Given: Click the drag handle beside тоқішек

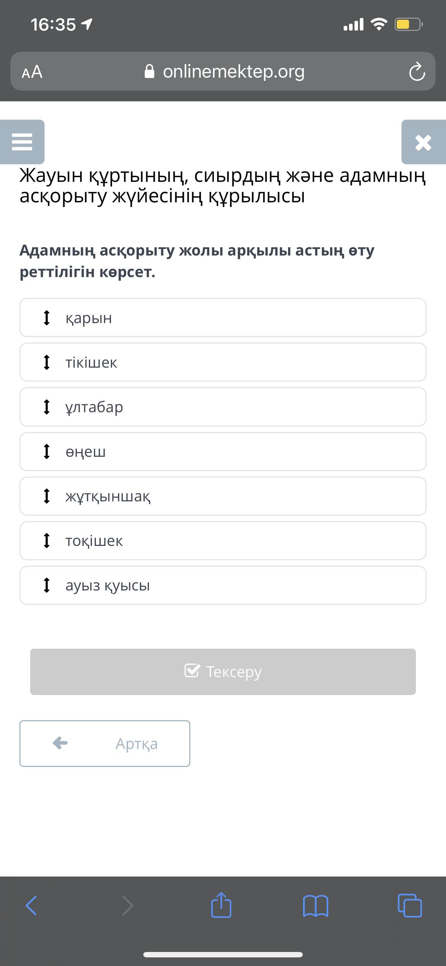Looking at the screenshot, I should coord(46,541).
